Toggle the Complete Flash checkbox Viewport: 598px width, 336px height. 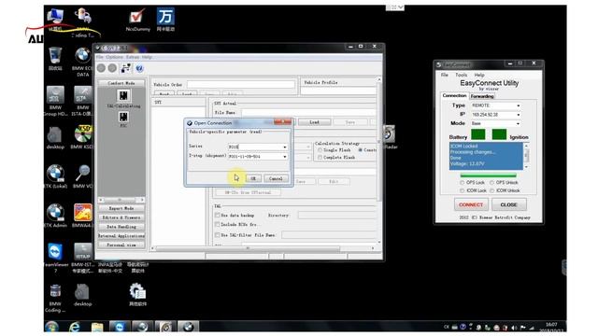coord(320,158)
